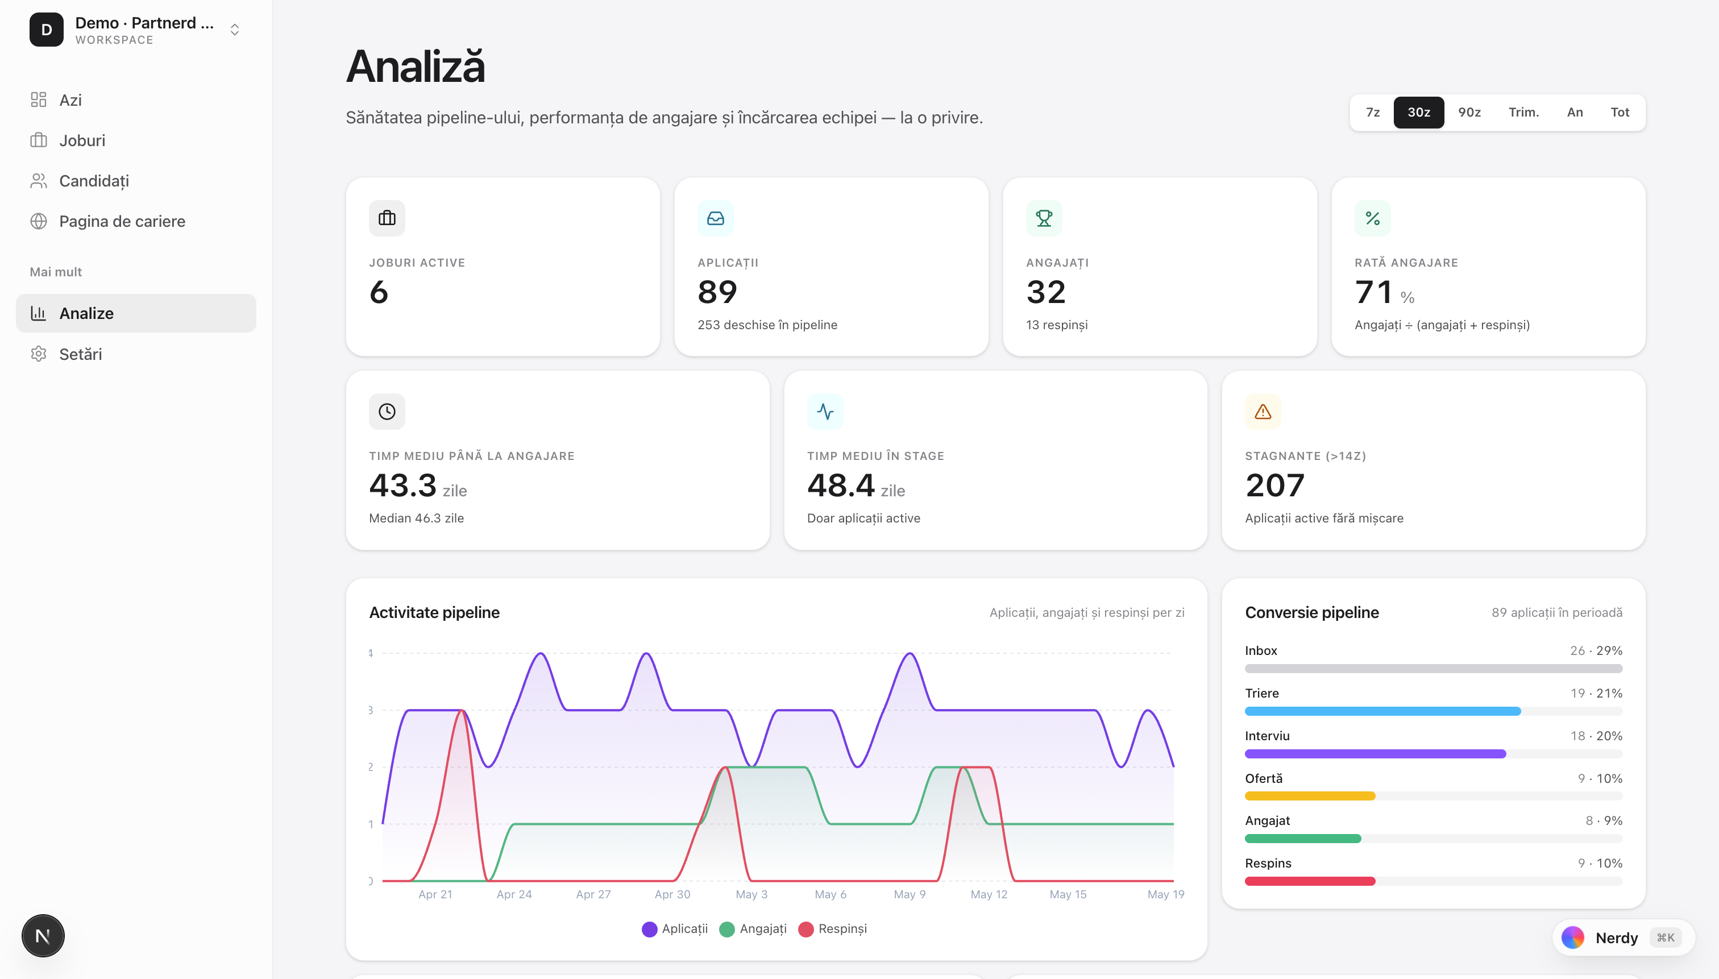Click the red Respins conversion bar
1719x979 pixels.
[1310, 881]
